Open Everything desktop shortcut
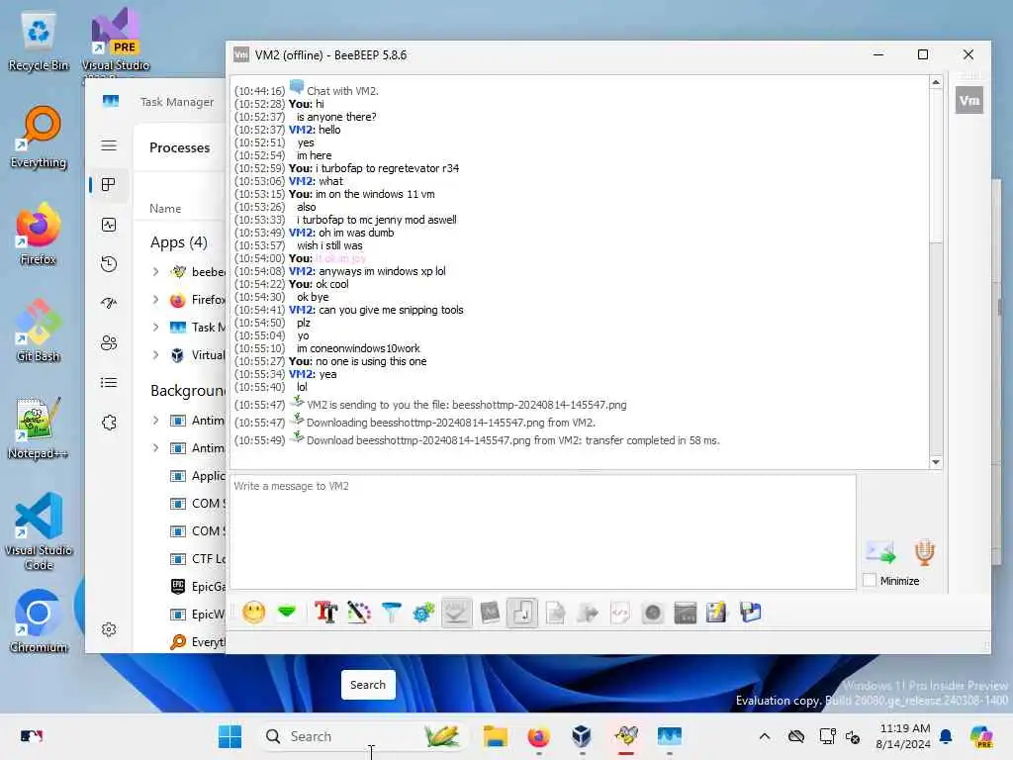Screen dimensions: 1013x760 (39, 137)
